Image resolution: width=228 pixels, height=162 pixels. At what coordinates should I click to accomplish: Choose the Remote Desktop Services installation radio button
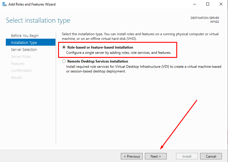tap(64, 61)
